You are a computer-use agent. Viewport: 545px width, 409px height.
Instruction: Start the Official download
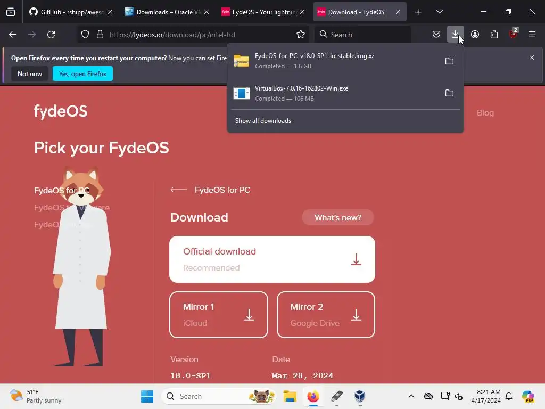272,259
